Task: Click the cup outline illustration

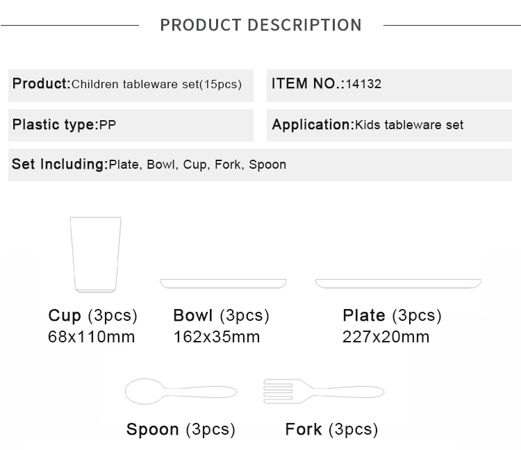Action: 96,254
